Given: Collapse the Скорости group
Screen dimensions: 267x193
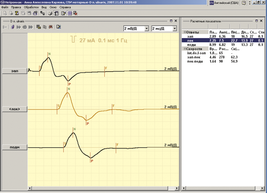Looking at the screenshot, I should (185, 49).
